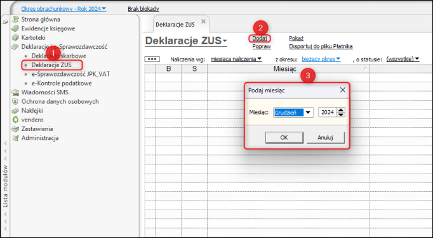Click the Dodaj link
Image resolution: width=433 pixels, height=238 pixels.
[x=259, y=38]
